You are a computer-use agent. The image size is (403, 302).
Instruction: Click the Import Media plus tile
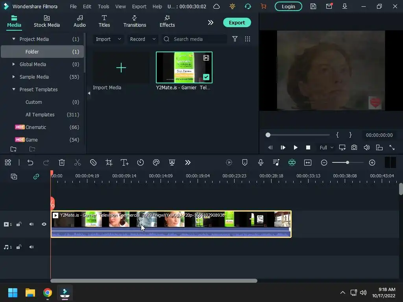pyautogui.click(x=121, y=68)
